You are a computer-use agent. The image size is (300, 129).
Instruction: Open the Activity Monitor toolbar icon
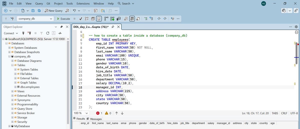click(95, 11)
